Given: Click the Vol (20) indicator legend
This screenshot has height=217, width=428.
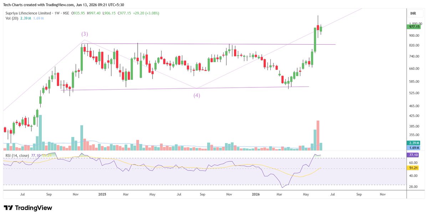Looking at the screenshot, I should [x=11, y=19].
